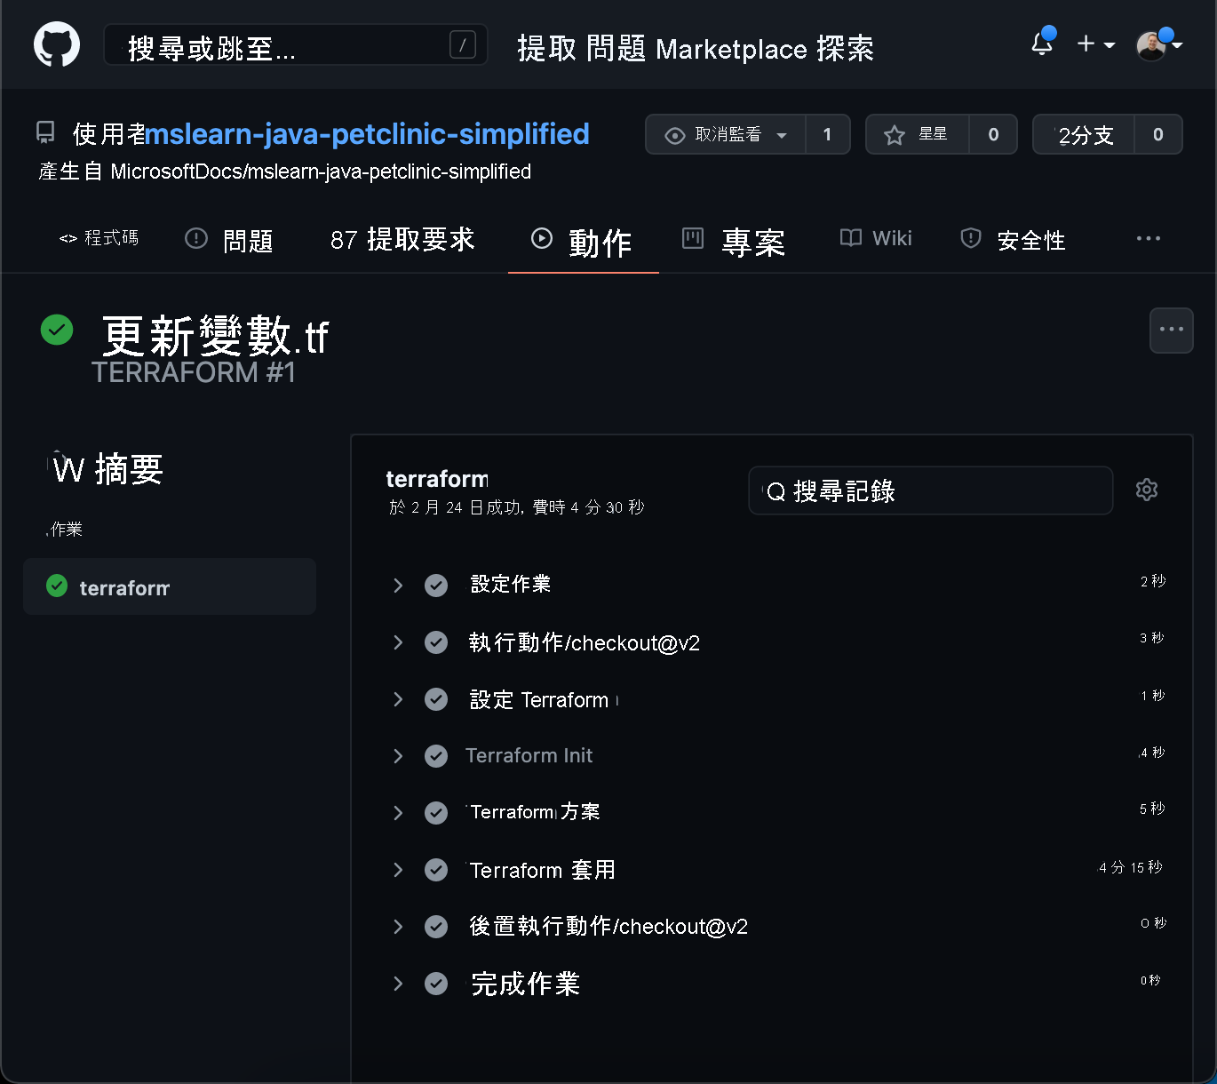The width and height of the screenshot is (1217, 1084).
Task: Click the Terraform Init status check icon
Action: tap(436, 756)
